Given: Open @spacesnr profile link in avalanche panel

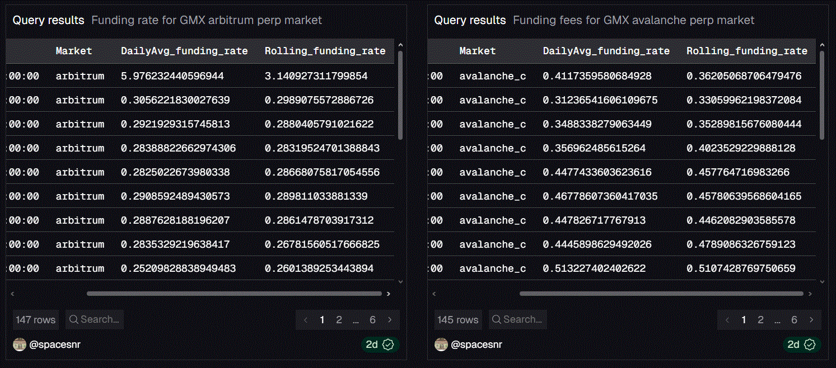Looking at the screenshot, I should pyautogui.click(x=477, y=345).
